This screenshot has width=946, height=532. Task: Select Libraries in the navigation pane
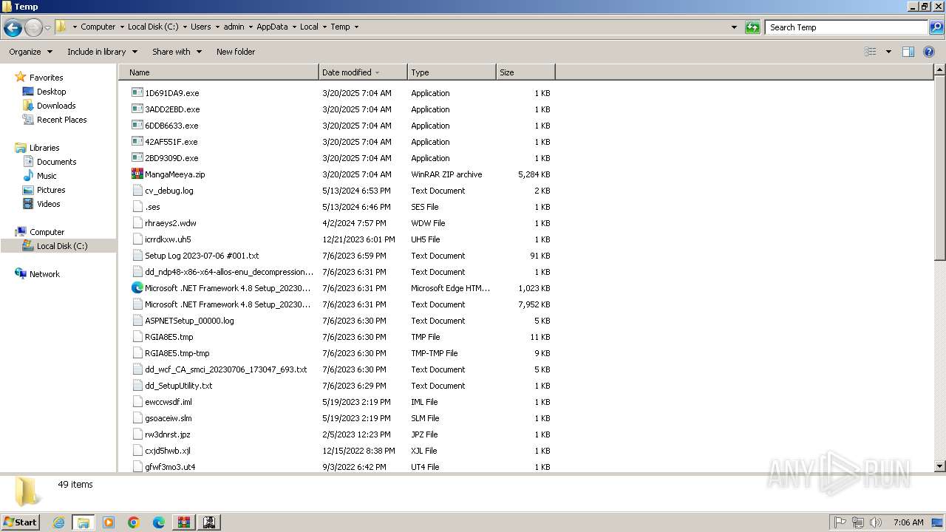37,148
